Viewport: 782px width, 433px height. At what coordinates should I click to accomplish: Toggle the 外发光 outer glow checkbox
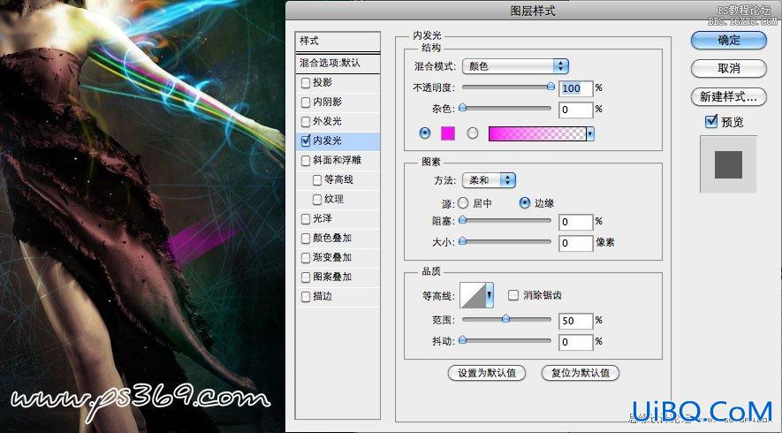[306, 122]
